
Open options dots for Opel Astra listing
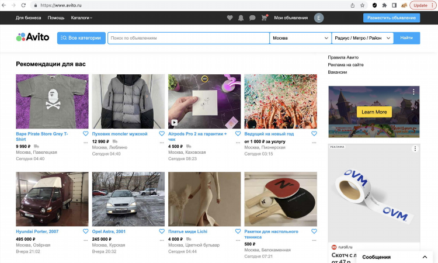(162, 240)
